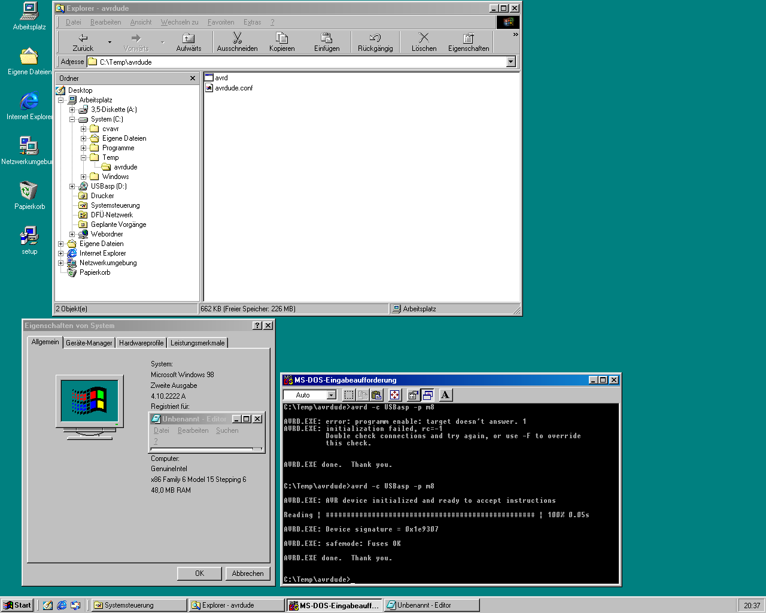The height and width of the screenshot is (613, 766).
Task: Open Eigenschaften from Explorer toolbar
Action: (x=469, y=42)
